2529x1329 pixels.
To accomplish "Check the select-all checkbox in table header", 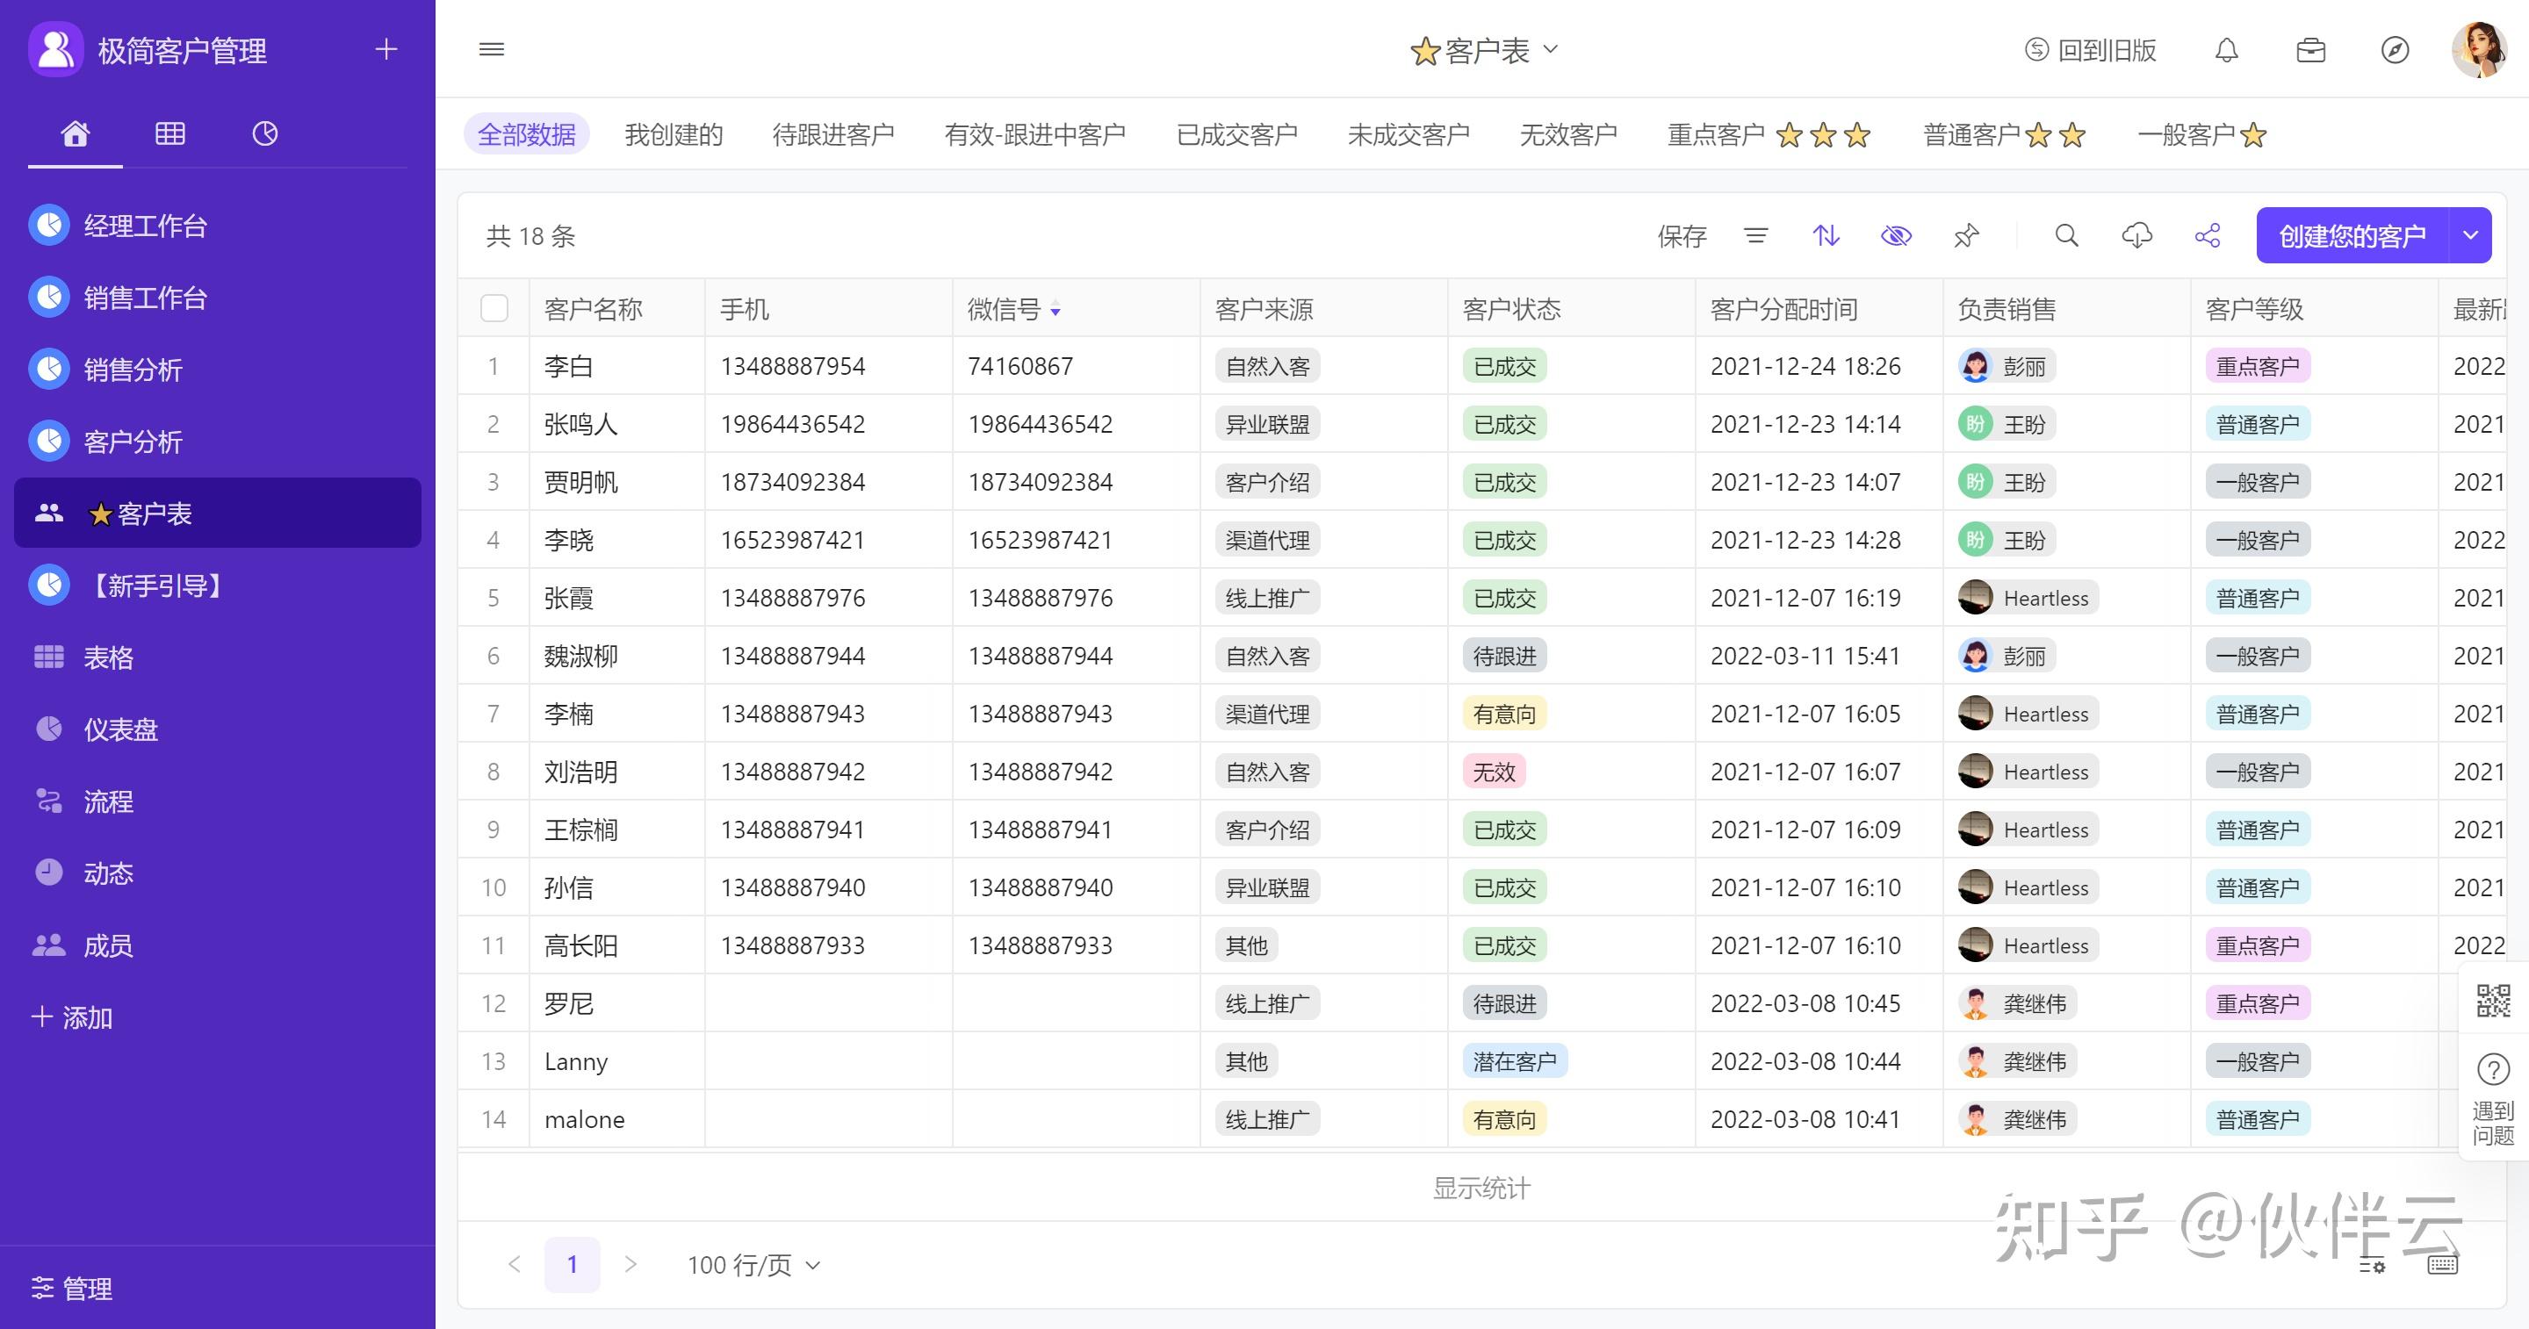I will coord(494,308).
